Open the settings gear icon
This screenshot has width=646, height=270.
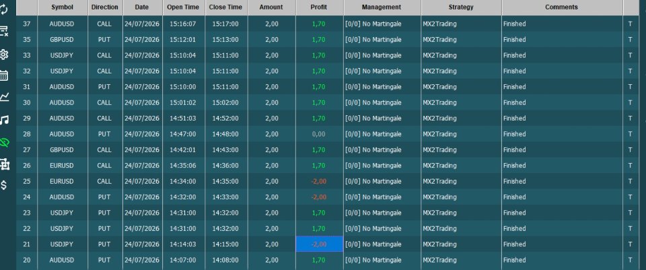(4, 55)
